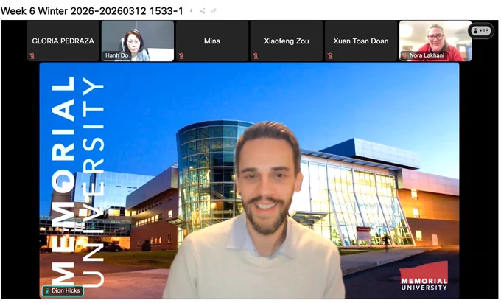
Task: Click the green microphone icon beside Dion Hicks
Action: [x=47, y=291]
